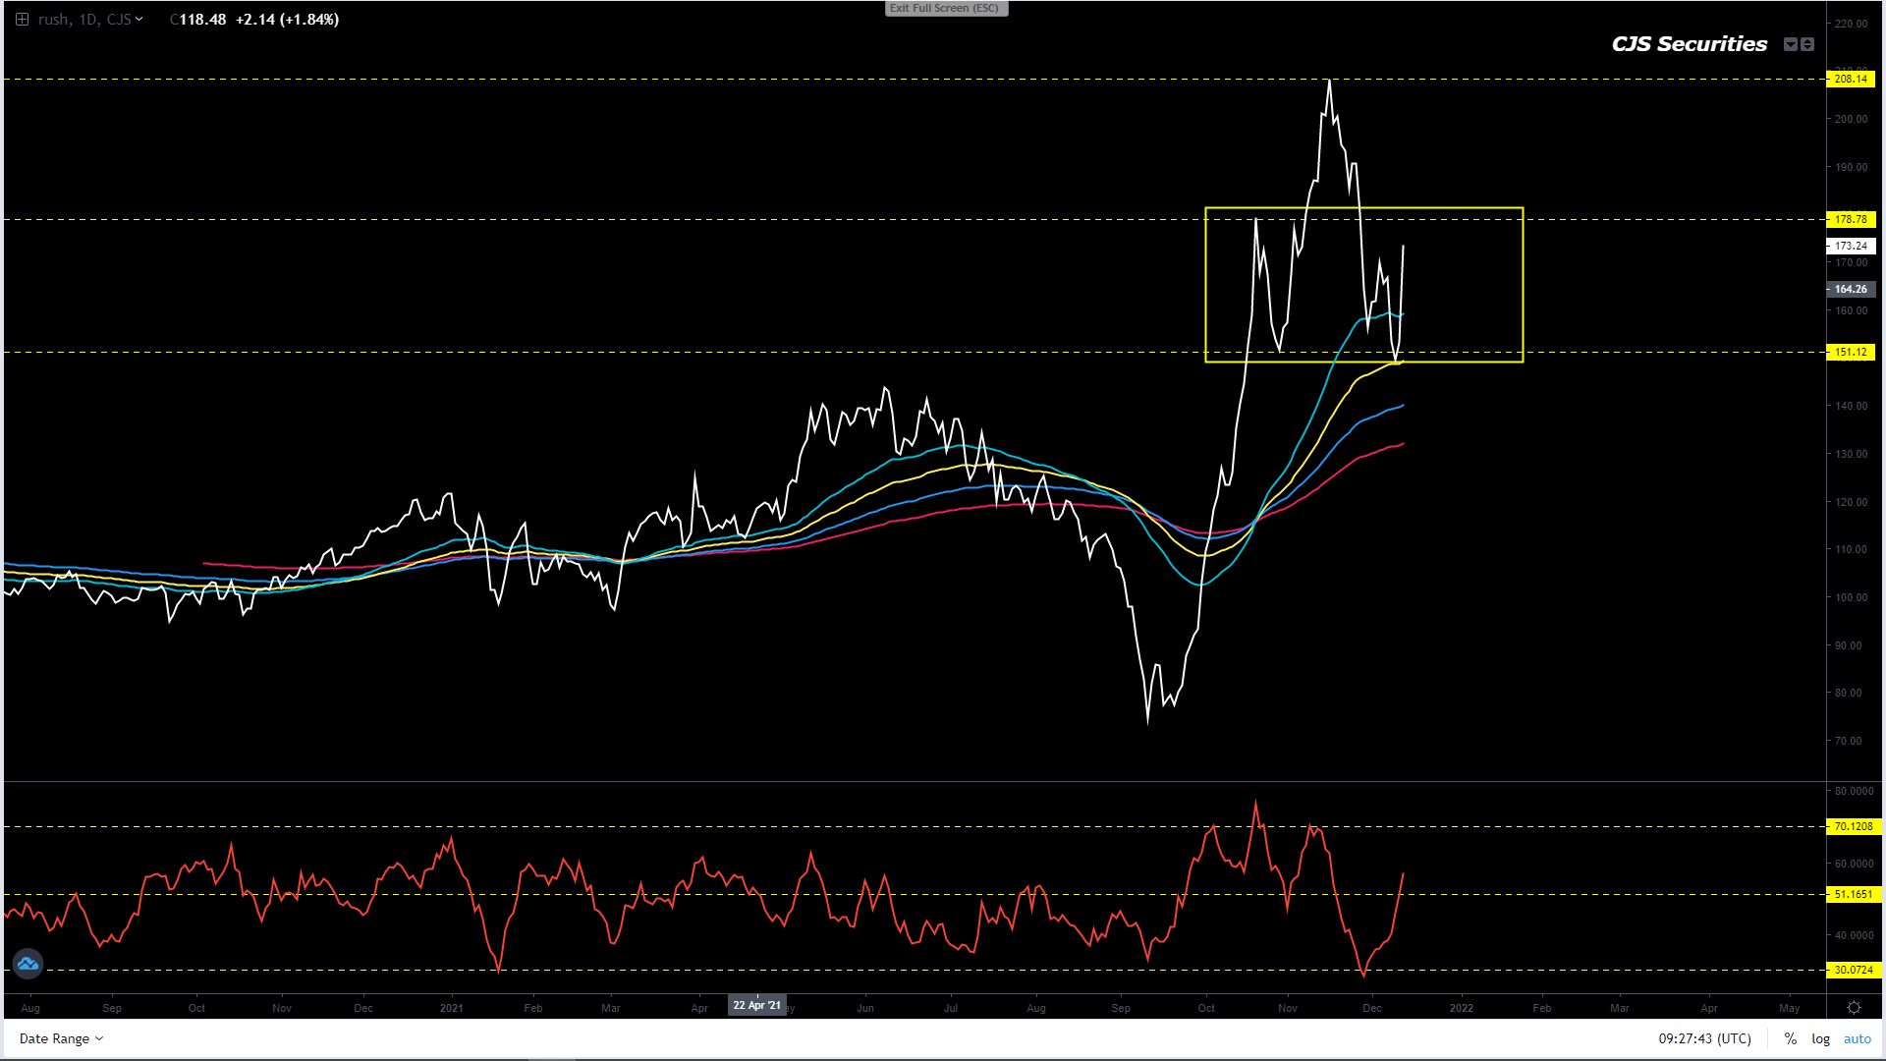Screen dimensions: 1886x1061
Task: Click Exit Full Screen (ESC) button
Action: pyautogui.click(x=945, y=8)
